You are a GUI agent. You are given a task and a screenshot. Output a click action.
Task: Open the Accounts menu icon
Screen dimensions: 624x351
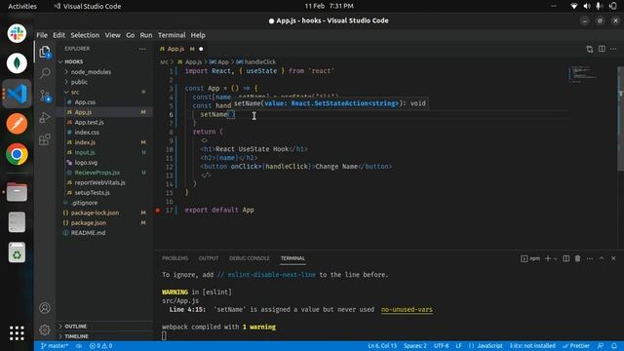click(x=45, y=308)
